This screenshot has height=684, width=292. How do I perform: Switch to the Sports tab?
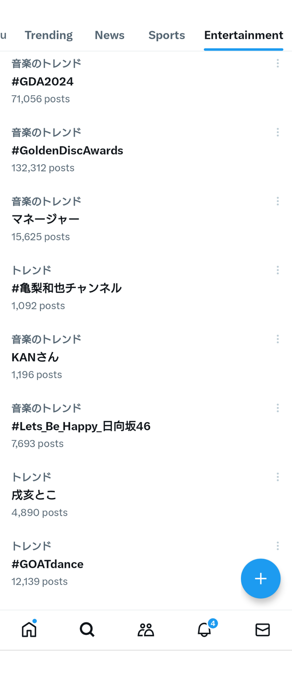(167, 35)
